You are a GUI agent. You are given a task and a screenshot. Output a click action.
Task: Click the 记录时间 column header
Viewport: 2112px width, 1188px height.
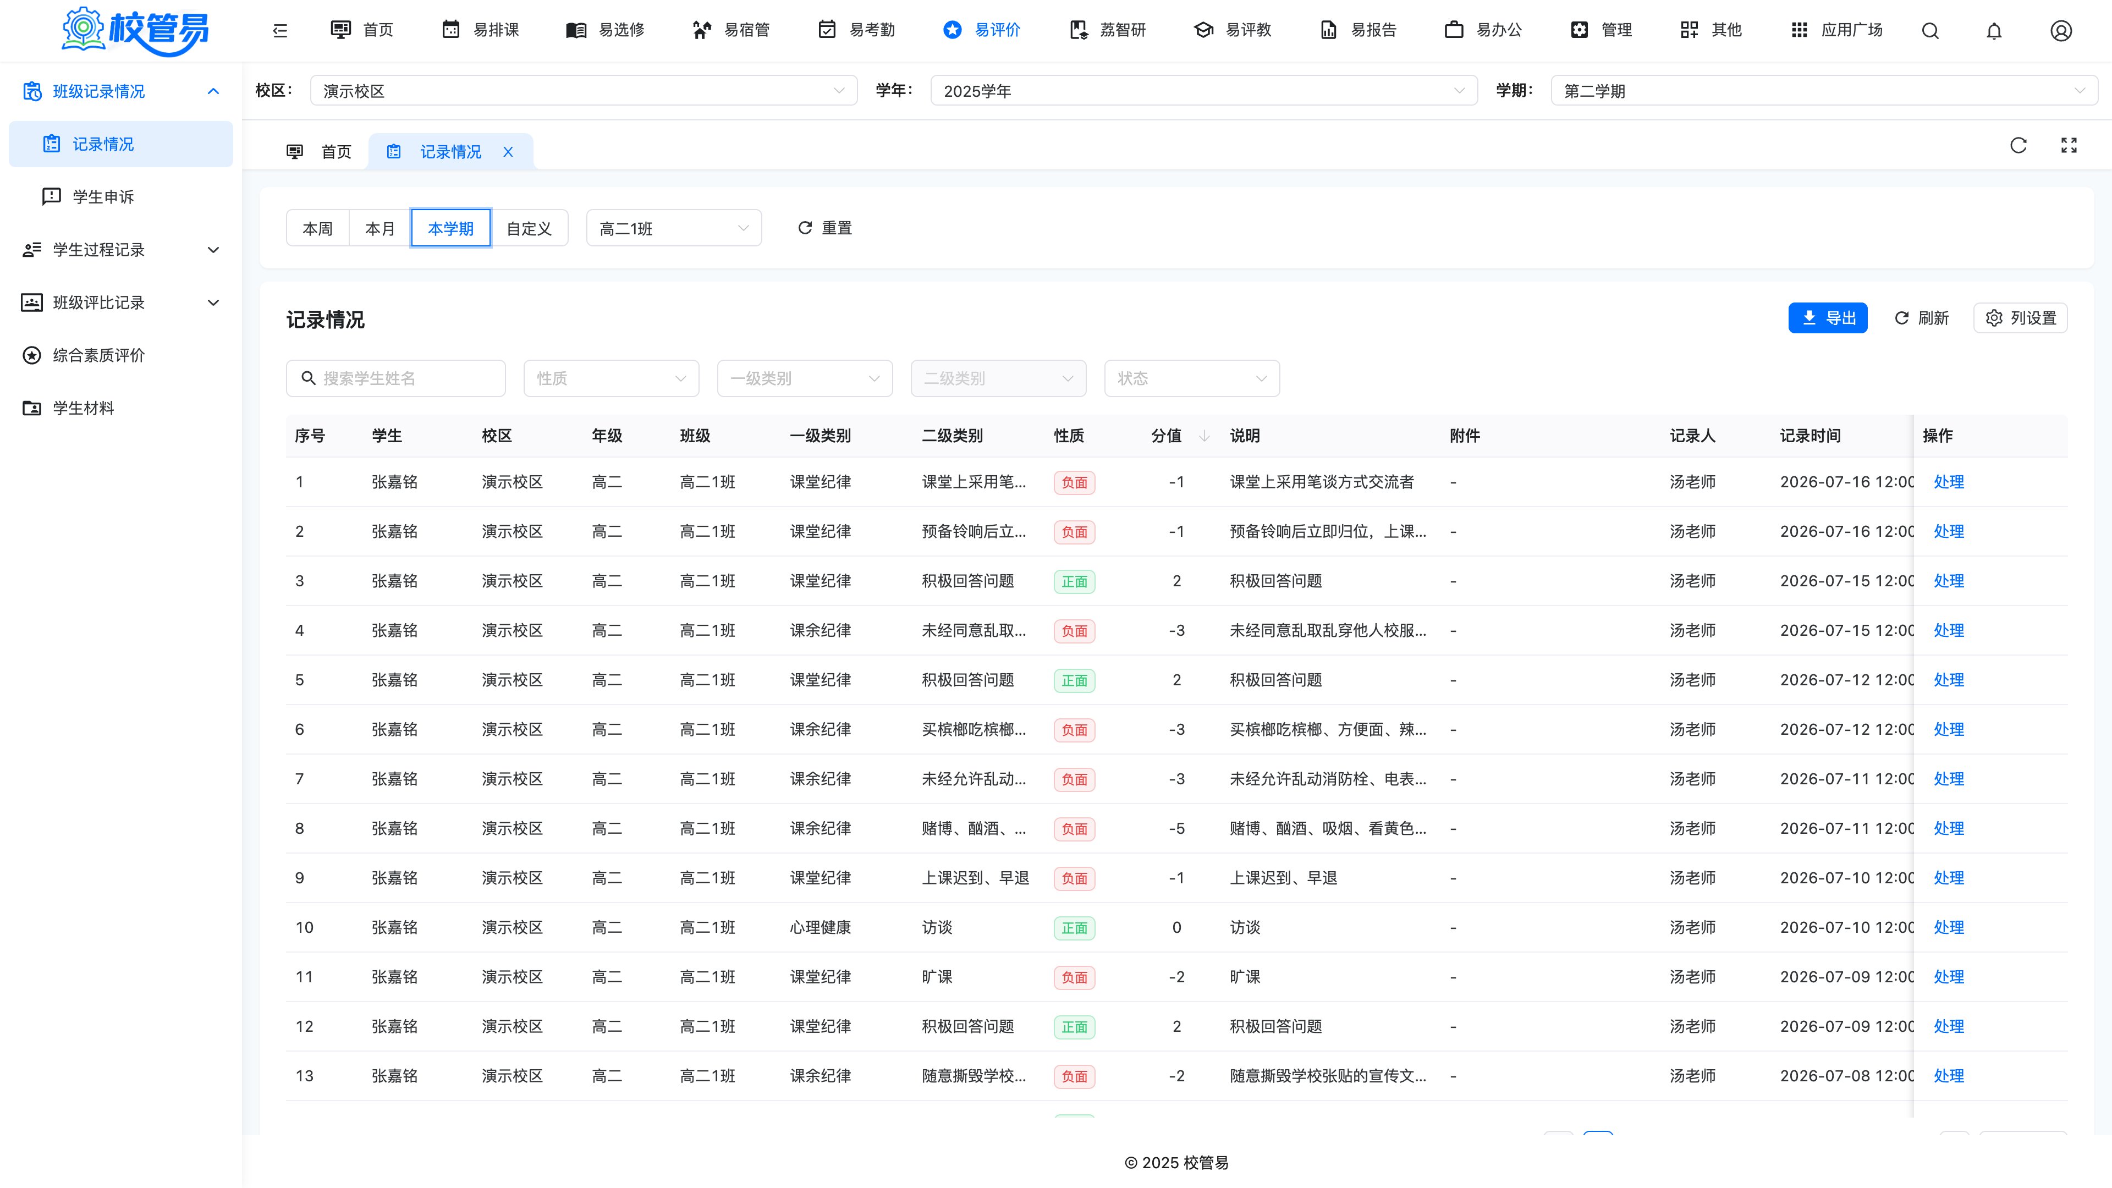point(1810,436)
